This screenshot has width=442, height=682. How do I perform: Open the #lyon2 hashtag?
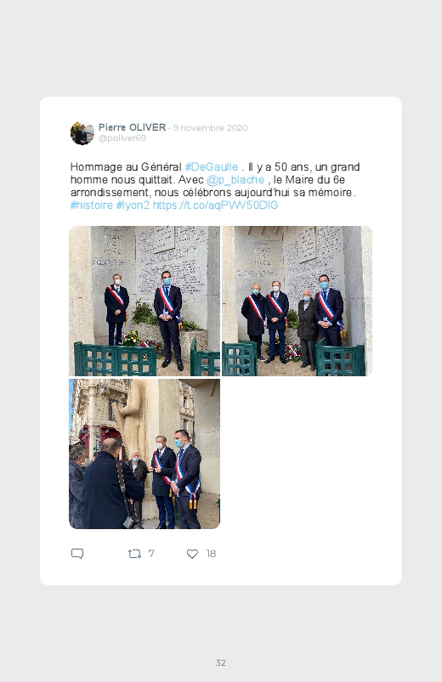133,205
